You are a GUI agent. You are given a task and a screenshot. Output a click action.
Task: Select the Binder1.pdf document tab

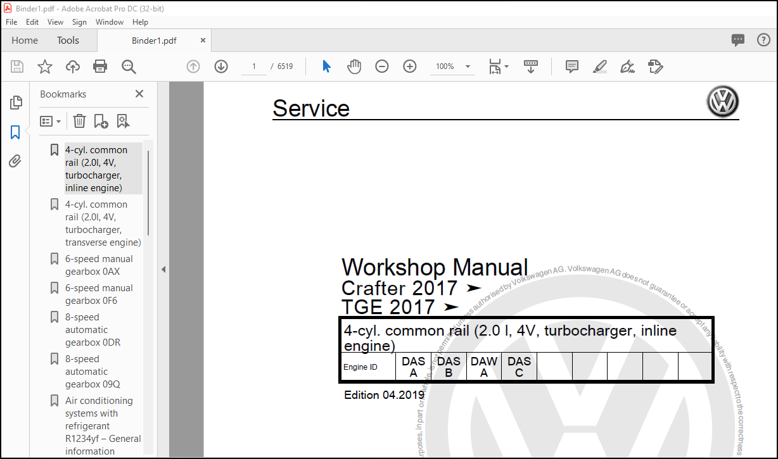coord(154,41)
